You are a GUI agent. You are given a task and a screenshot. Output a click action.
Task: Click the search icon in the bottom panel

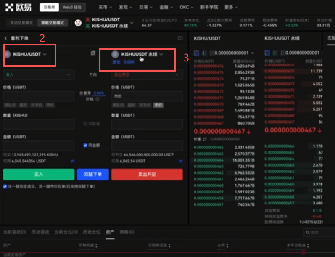[x=308, y=233]
